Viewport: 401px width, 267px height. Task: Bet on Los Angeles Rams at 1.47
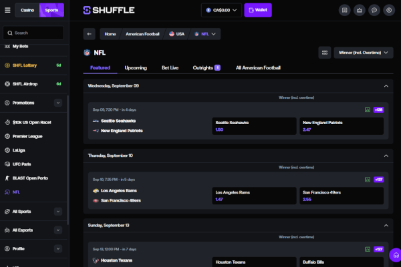pyautogui.click(x=254, y=196)
